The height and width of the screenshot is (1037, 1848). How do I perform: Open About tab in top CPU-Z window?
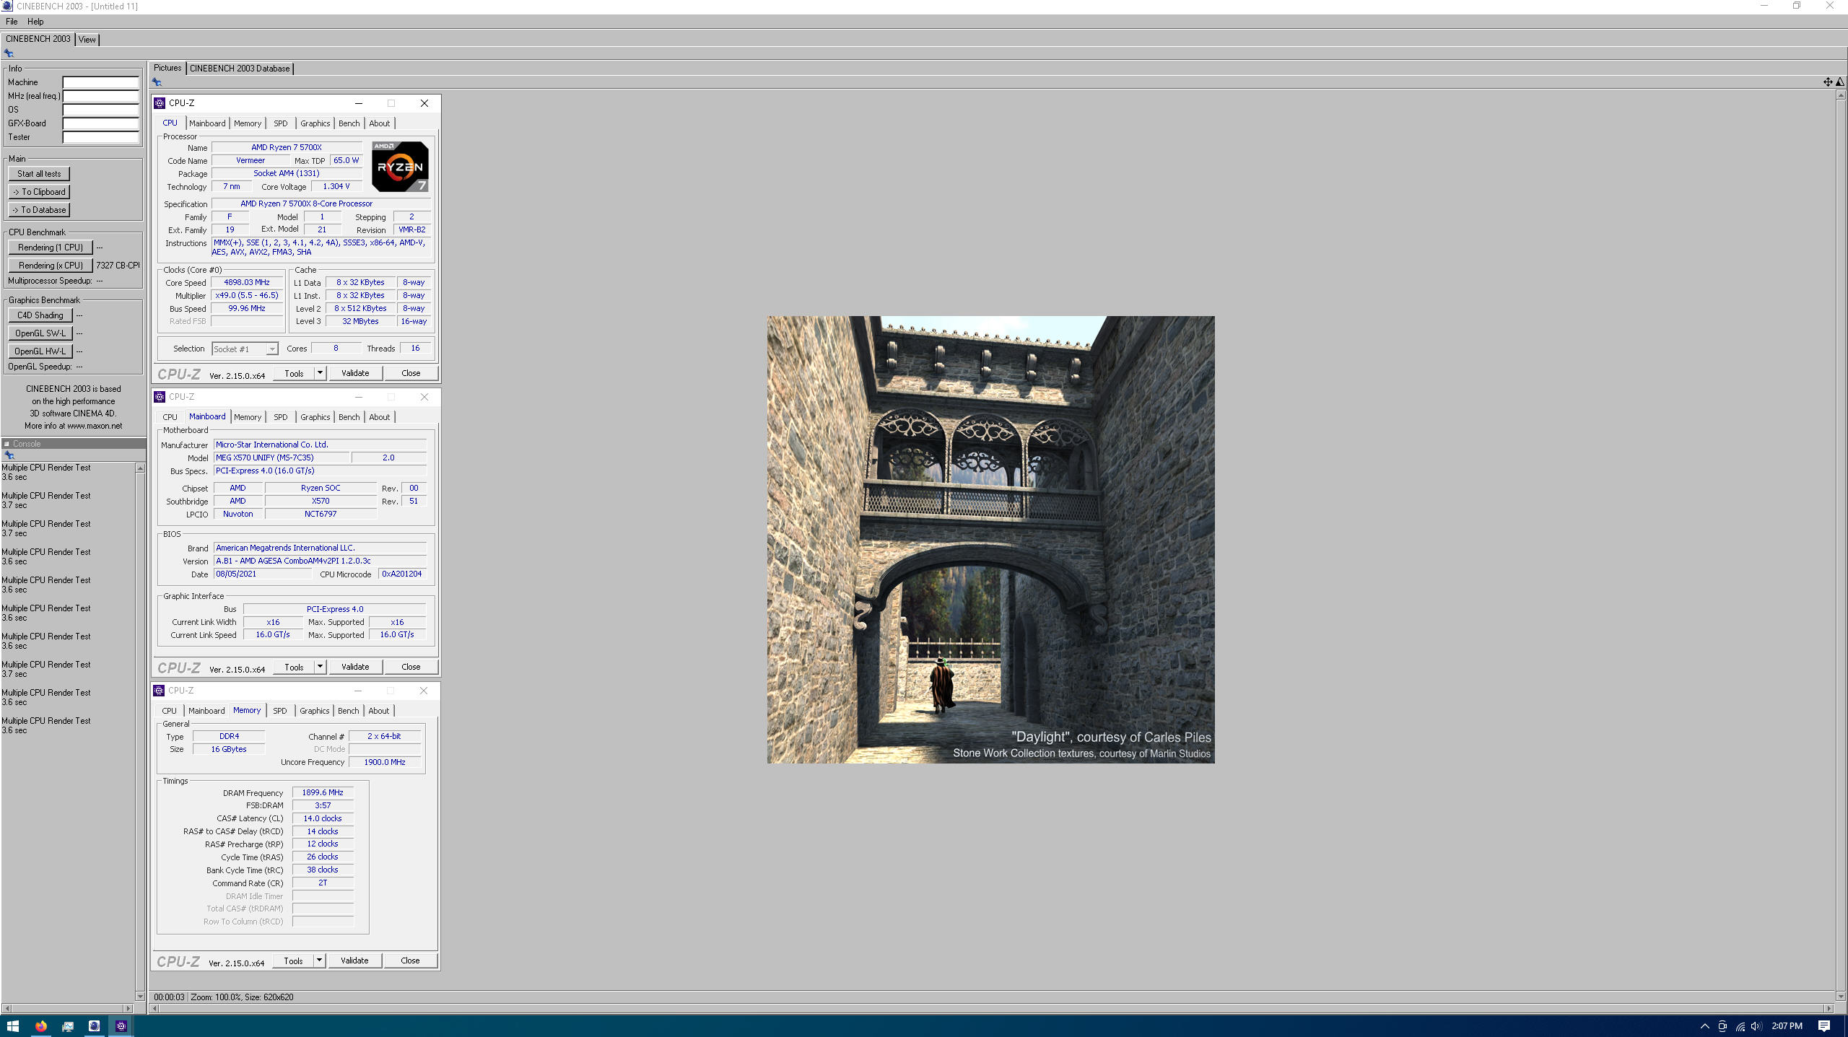pyautogui.click(x=380, y=123)
